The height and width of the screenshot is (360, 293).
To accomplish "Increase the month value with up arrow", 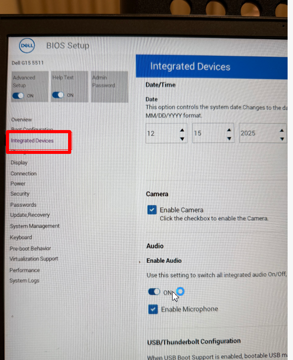I will click(x=182, y=130).
